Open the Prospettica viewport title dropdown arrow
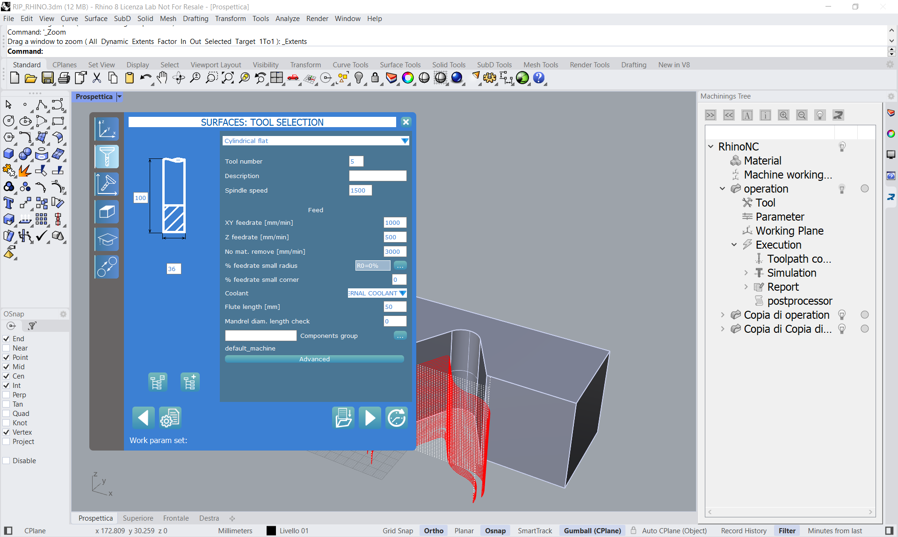The width and height of the screenshot is (898, 537). tap(120, 97)
